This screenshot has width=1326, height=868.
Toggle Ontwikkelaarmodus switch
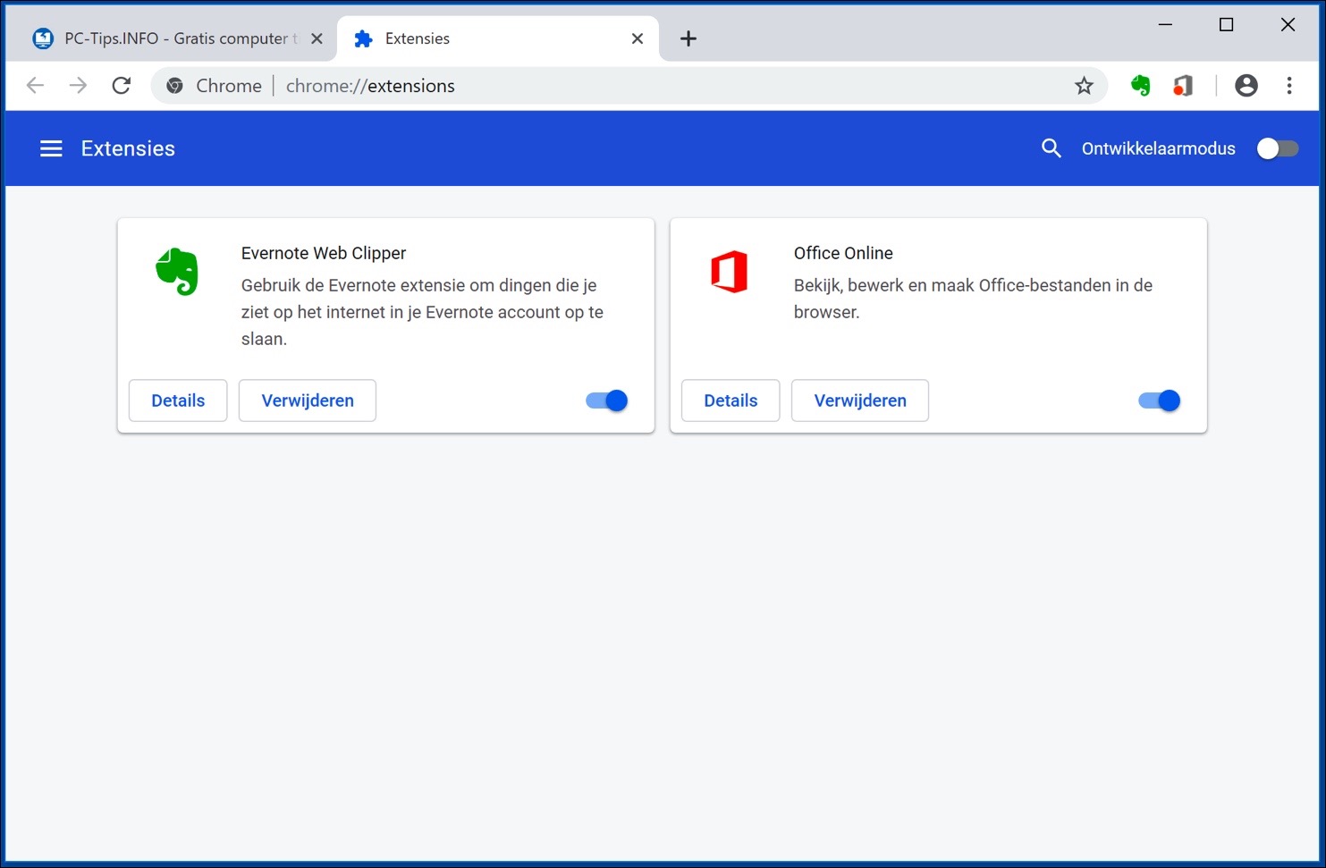coord(1277,148)
